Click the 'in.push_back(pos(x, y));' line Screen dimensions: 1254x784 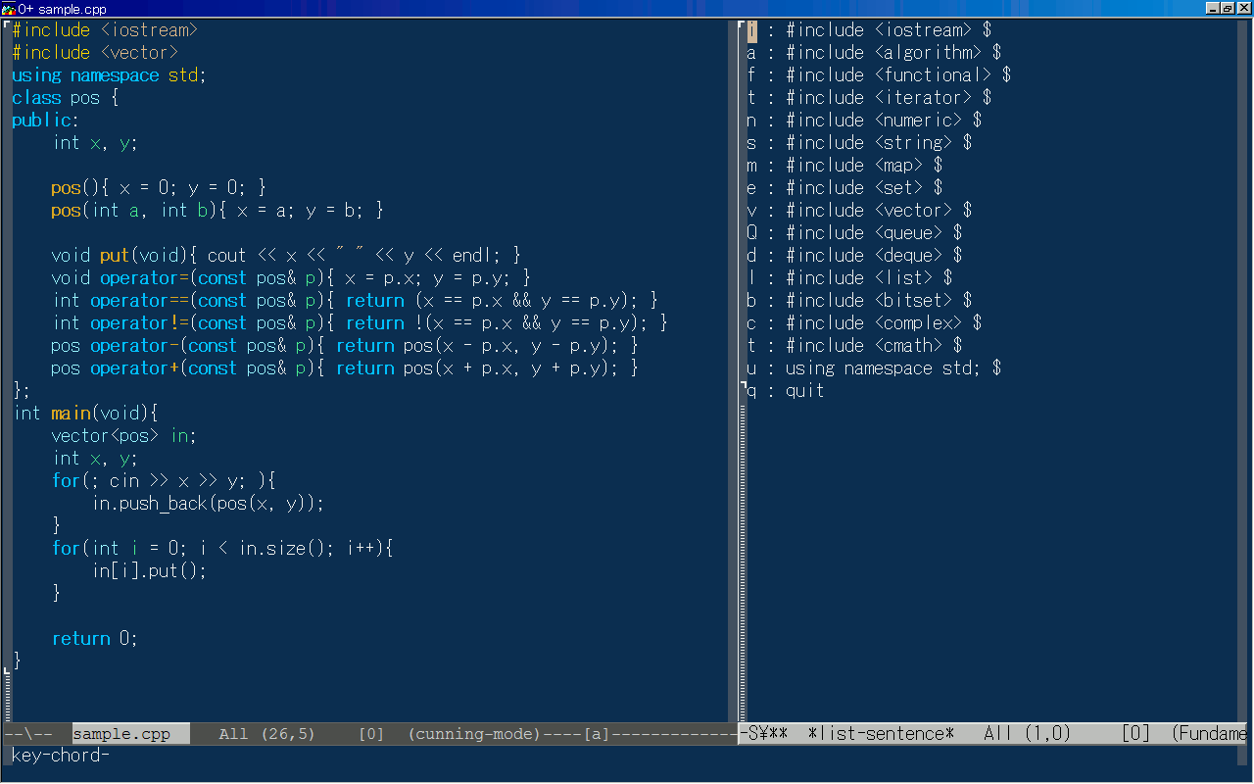[208, 504]
